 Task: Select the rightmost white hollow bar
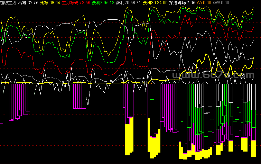(253, 97)
